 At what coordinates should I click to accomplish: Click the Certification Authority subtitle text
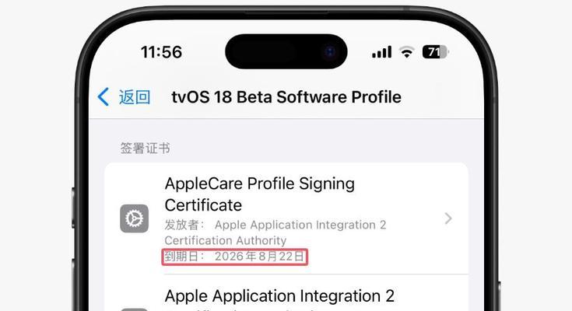click(x=226, y=240)
